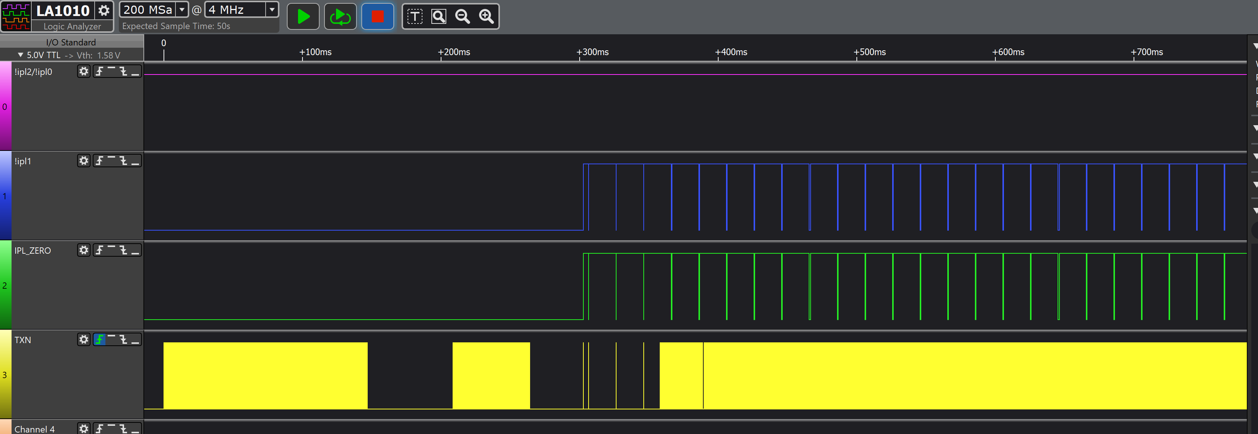The height and width of the screenshot is (434, 1258).
Task: Open the 200 MSa sample depth dropdown
Action: pyautogui.click(x=182, y=10)
